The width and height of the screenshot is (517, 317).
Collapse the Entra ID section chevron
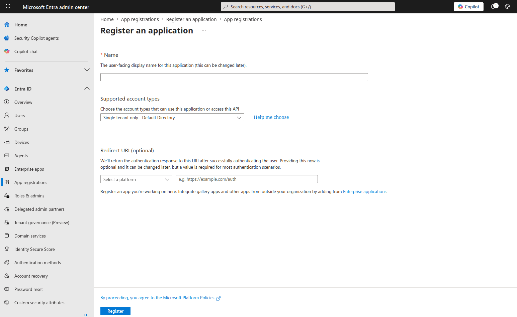point(87,89)
